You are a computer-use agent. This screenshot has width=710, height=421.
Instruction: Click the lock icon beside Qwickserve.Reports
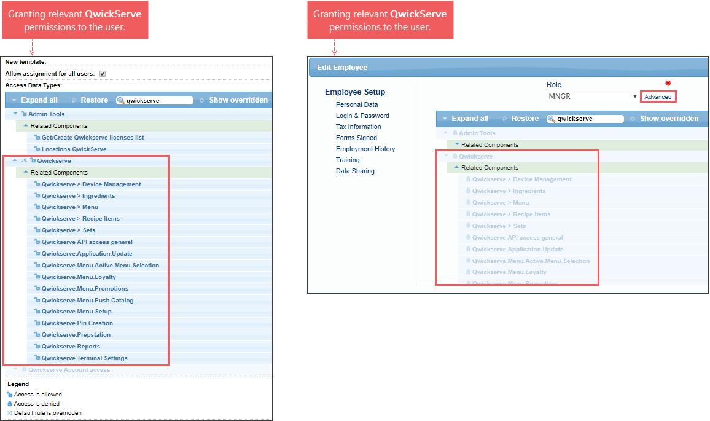tap(37, 347)
